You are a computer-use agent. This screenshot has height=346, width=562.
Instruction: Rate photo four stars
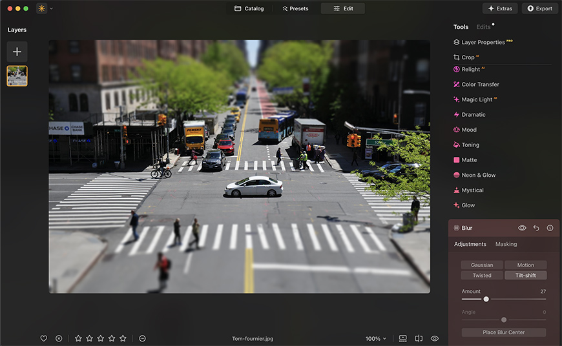click(x=112, y=338)
